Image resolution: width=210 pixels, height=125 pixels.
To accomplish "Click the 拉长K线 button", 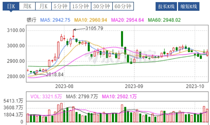I will [x=166, y=7].
